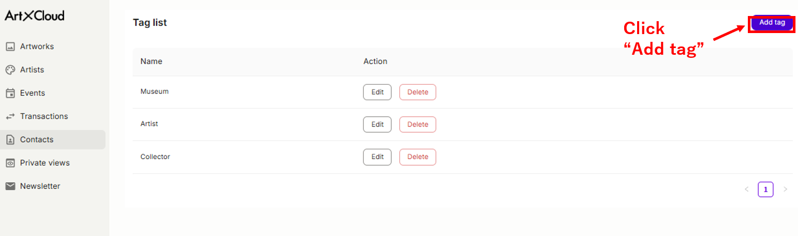Click the Artists palette icon
This screenshot has height=236, width=811.
point(10,70)
